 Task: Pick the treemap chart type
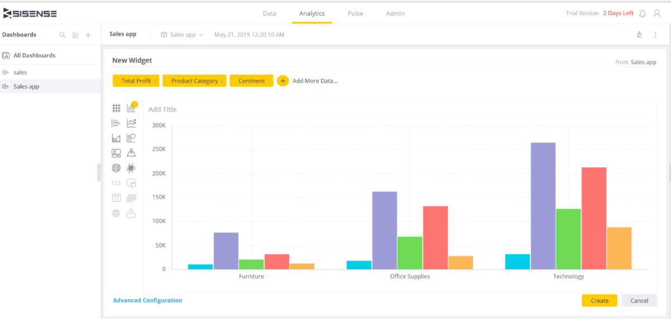tap(117, 153)
